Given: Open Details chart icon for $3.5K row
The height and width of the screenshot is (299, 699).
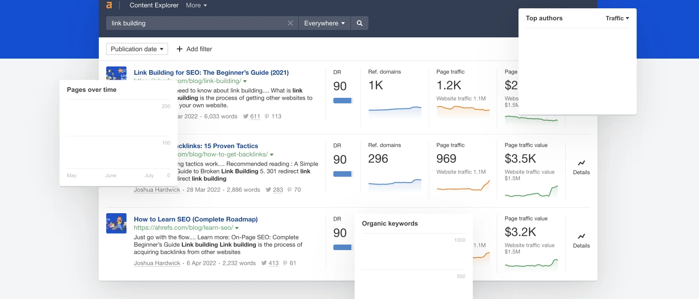Looking at the screenshot, I should pos(581,163).
